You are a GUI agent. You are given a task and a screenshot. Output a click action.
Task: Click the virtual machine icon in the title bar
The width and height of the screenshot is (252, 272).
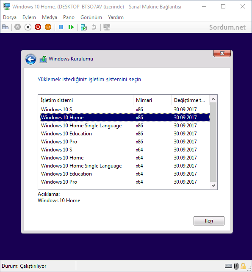[x=7, y=7]
